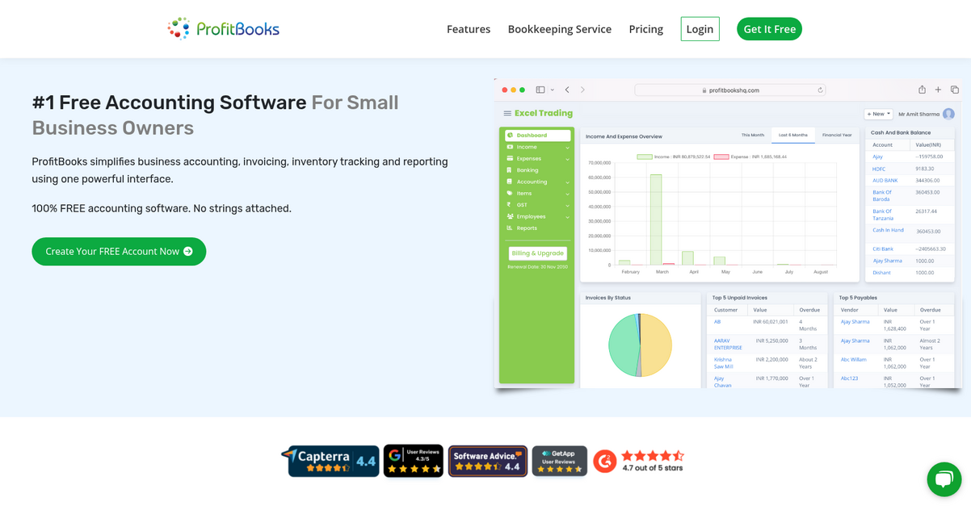Click the Expenses sidebar icon
The height and width of the screenshot is (506, 971).
coord(510,159)
